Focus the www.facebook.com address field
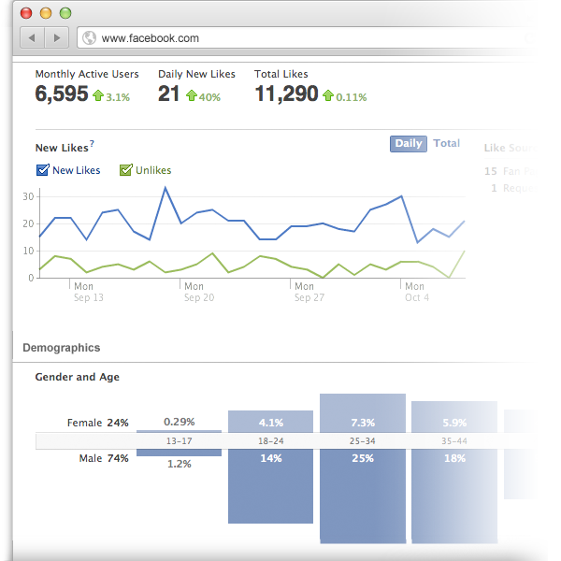Image resolution: width=561 pixels, height=561 pixels. click(304, 37)
